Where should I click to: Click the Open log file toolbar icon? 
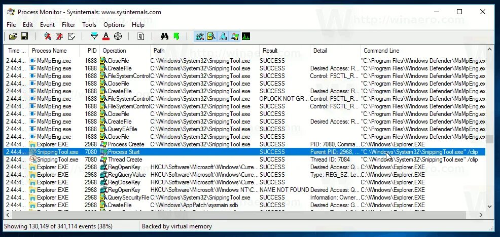[13, 36]
